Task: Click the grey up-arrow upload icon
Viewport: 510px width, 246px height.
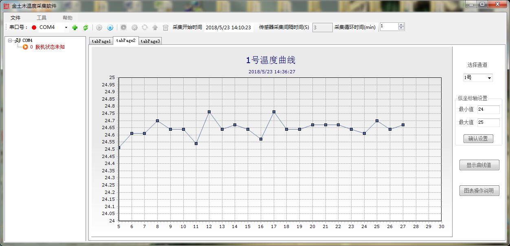Action: (x=155, y=28)
